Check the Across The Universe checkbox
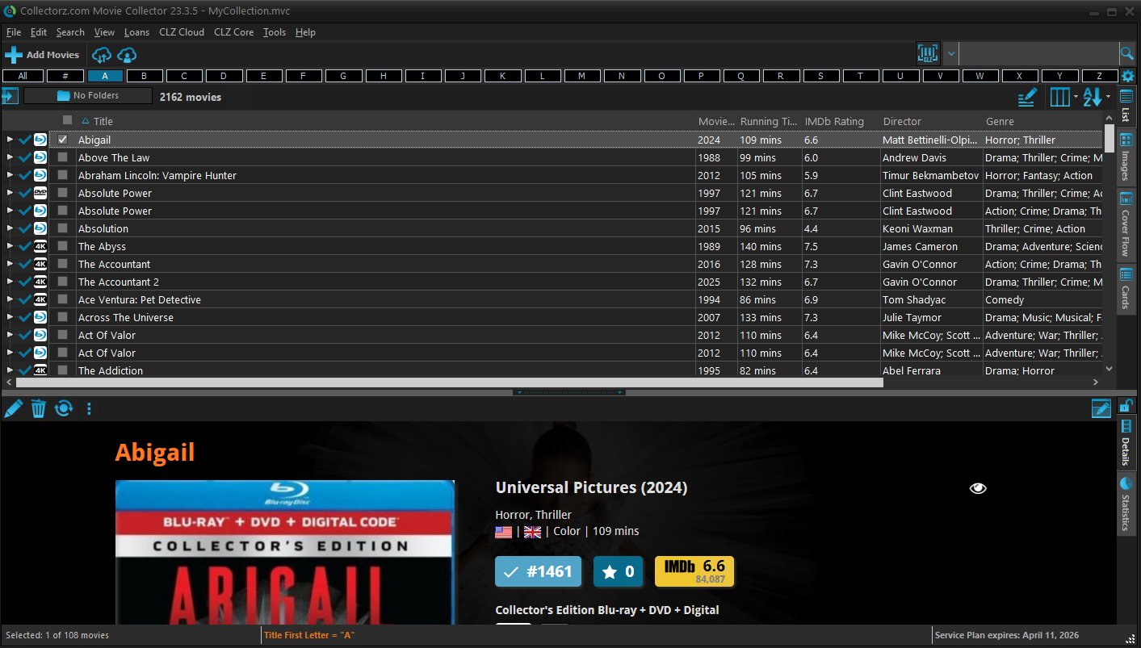 pos(63,317)
